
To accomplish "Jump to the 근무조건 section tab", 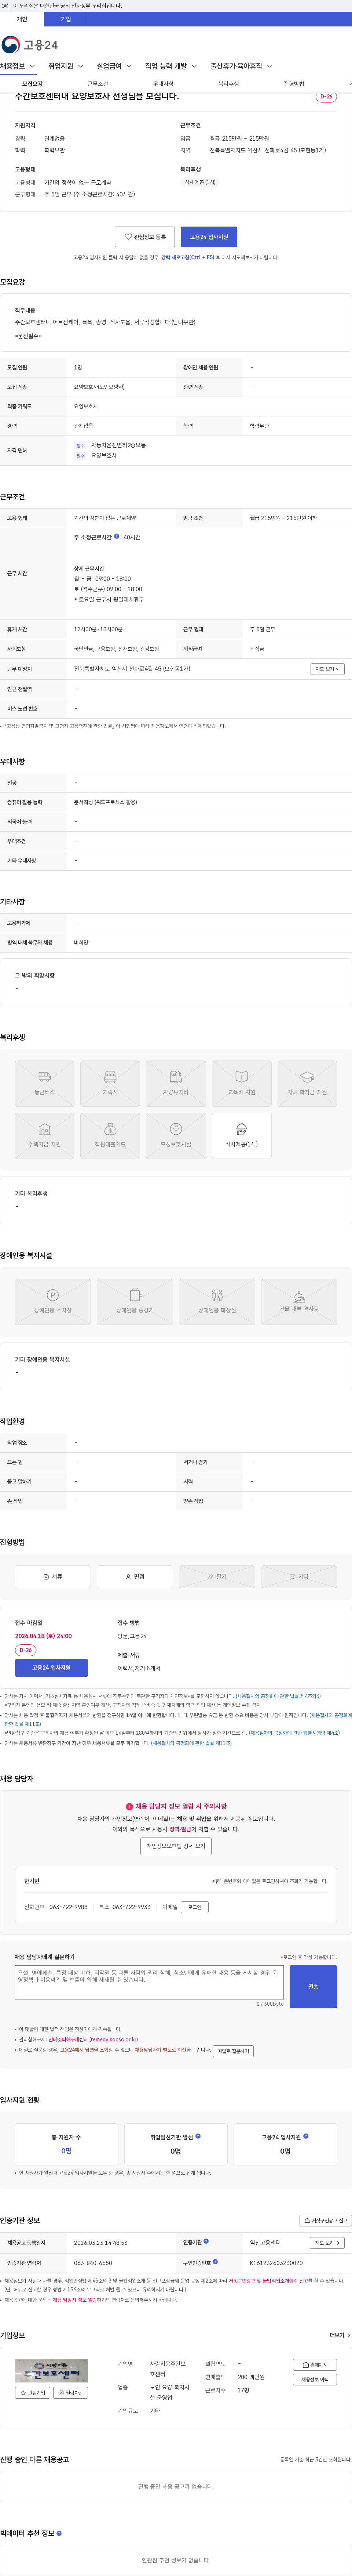I will coord(98,84).
